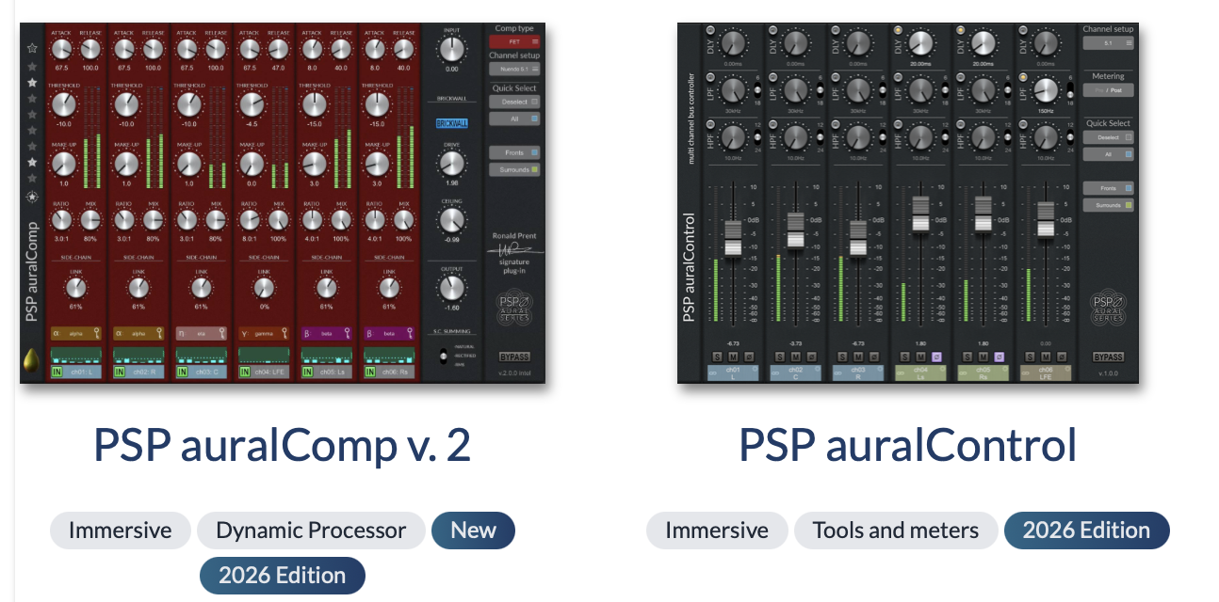1219x602 pixels.
Task: Toggle the IN button for ch01: L
Action: [57, 372]
